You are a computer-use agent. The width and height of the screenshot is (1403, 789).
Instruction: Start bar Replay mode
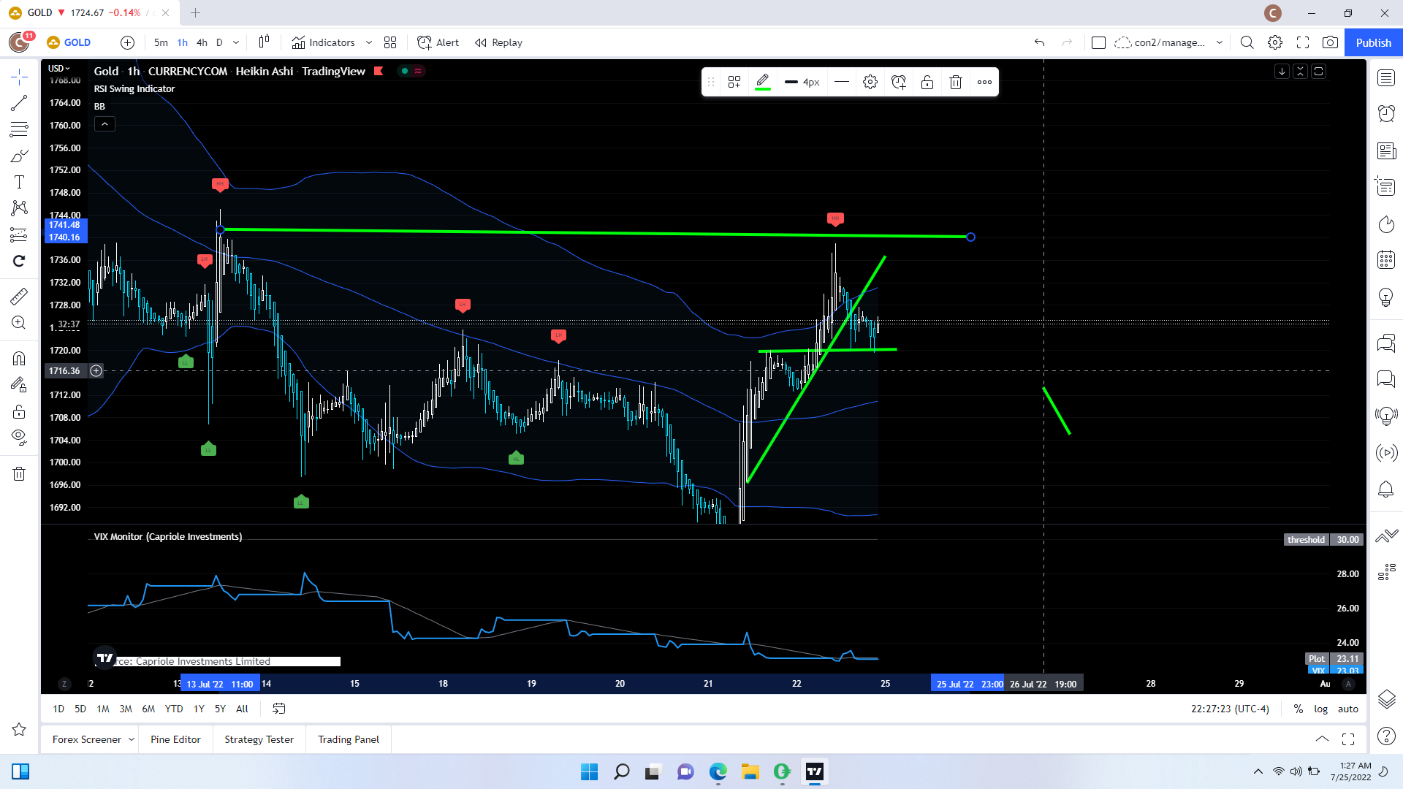click(x=498, y=42)
